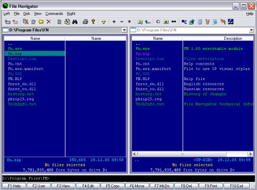Image resolution: width=257 pixels, height=190 pixels.
Task: Expand left panel path dropdown
Action: click(x=124, y=30)
